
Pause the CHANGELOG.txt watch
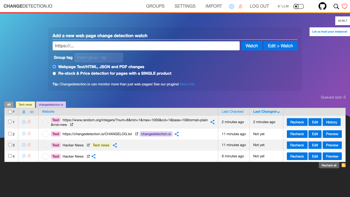tap(24, 134)
